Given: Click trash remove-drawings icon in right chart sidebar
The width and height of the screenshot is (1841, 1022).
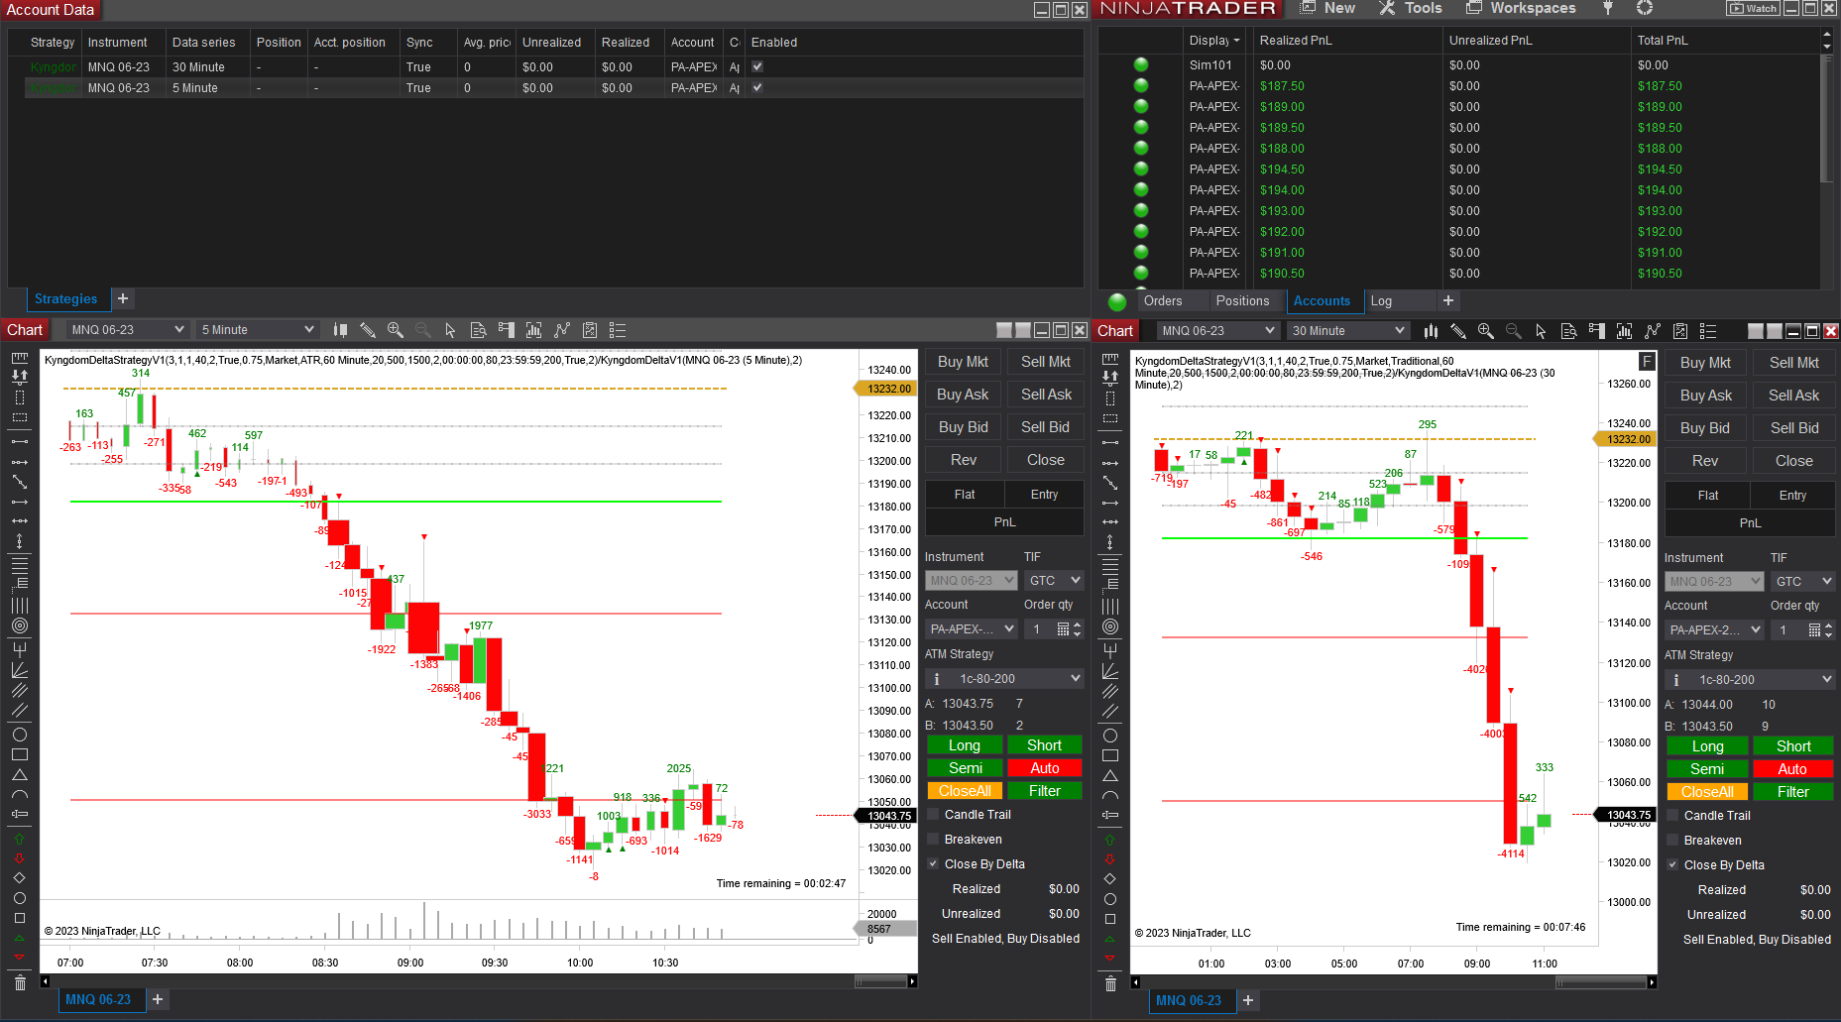Looking at the screenshot, I should [x=1109, y=983].
